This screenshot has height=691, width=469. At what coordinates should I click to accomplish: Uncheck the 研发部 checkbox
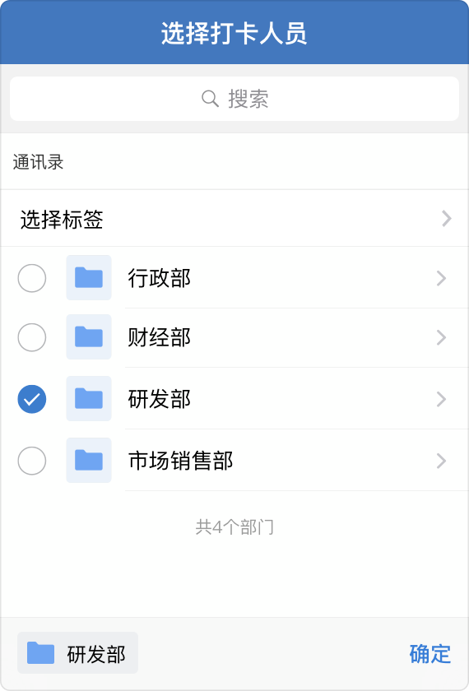coord(32,399)
